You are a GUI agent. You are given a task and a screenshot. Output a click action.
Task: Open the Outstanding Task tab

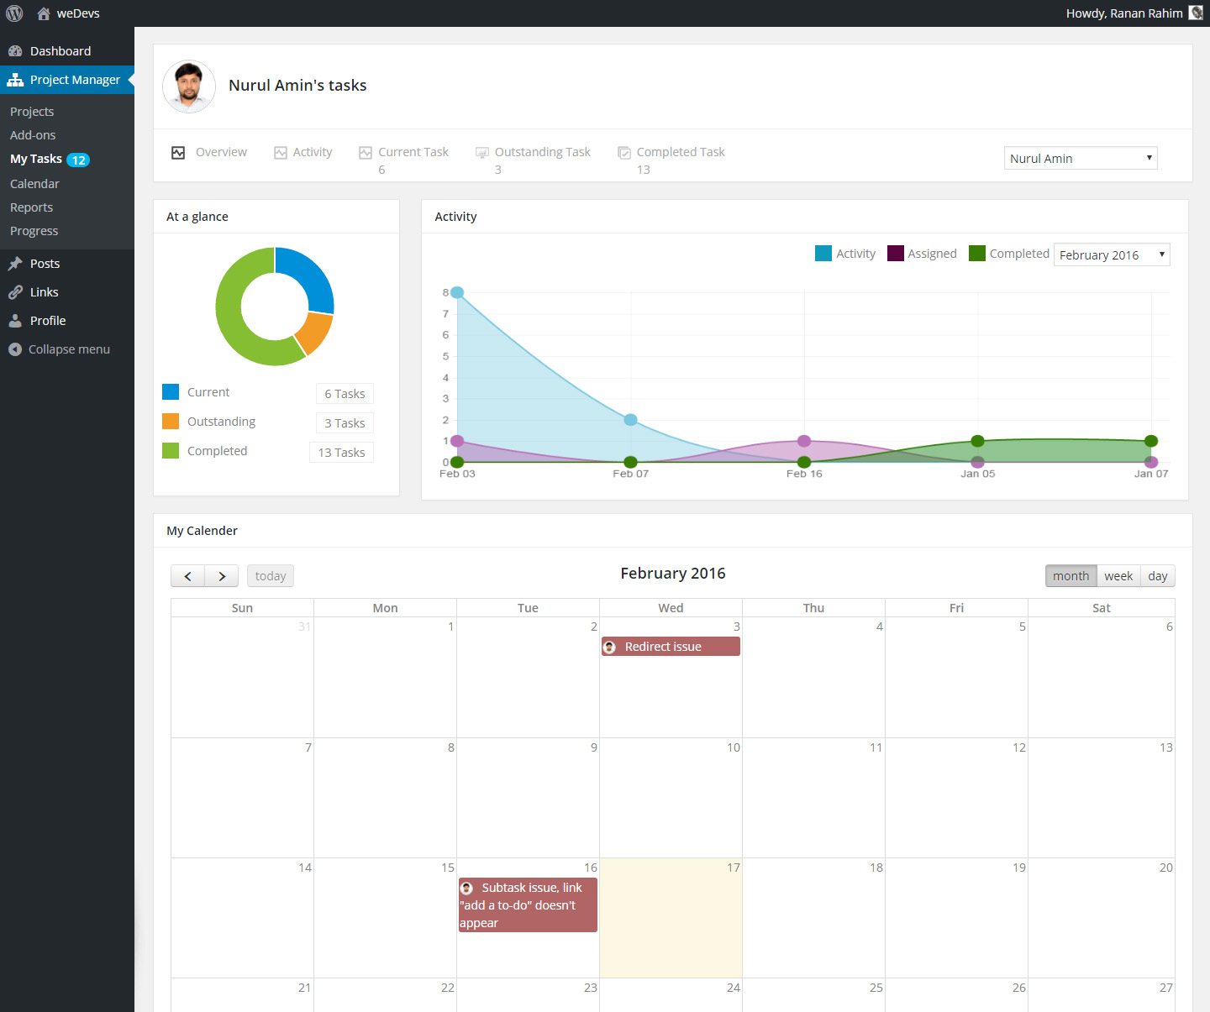coord(534,160)
